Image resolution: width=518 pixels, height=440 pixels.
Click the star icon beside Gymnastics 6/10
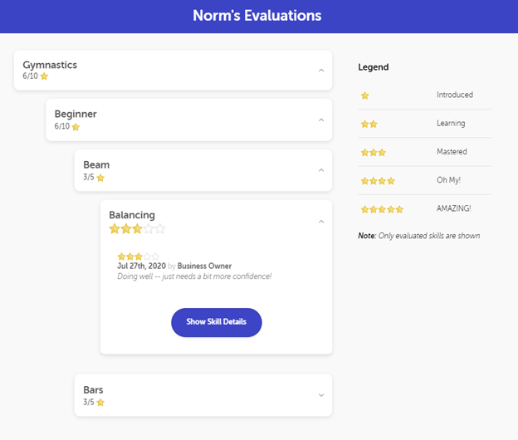point(44,76)
